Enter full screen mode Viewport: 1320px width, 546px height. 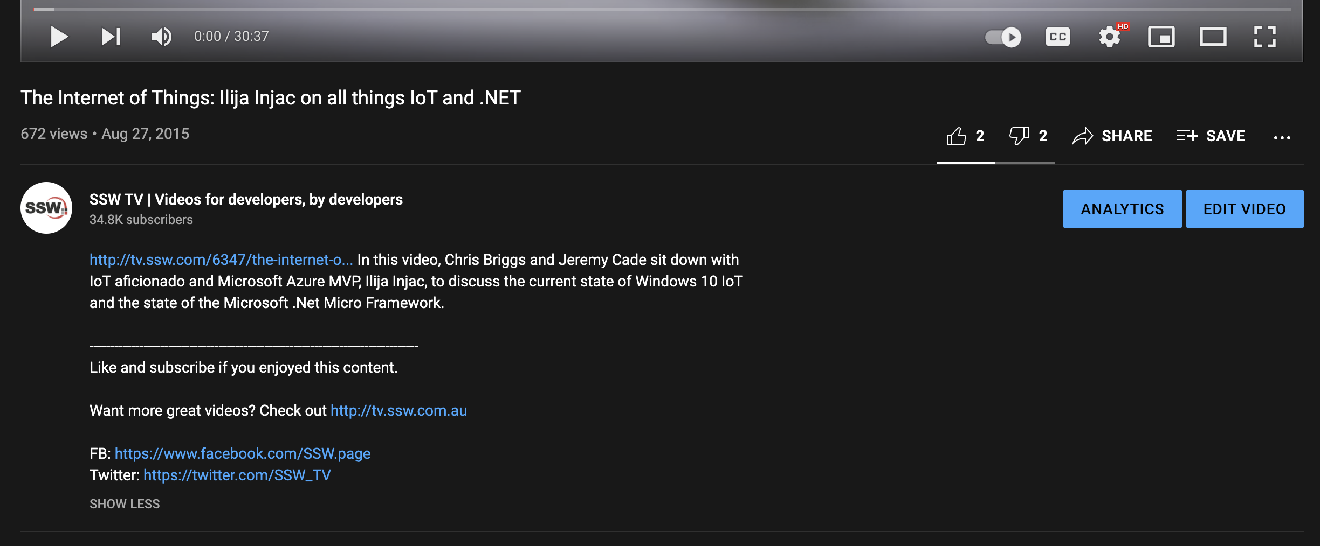pyautogui.click(x=1264, y=37)
